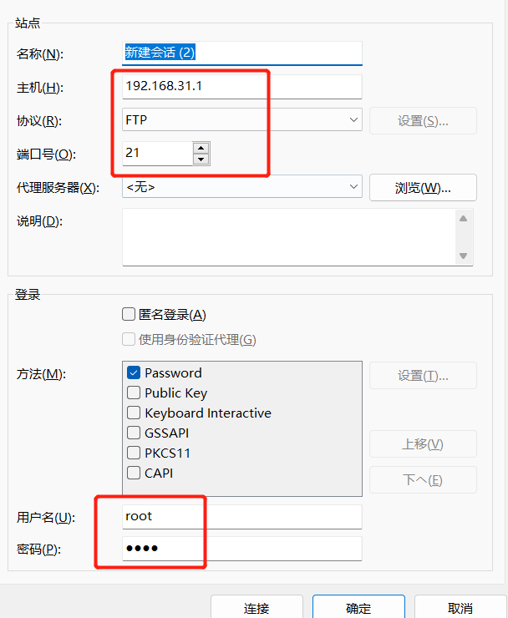Click the username field containing root
Image resolution: width=508 pixels, height=618 pixels.
pos(241,516)
